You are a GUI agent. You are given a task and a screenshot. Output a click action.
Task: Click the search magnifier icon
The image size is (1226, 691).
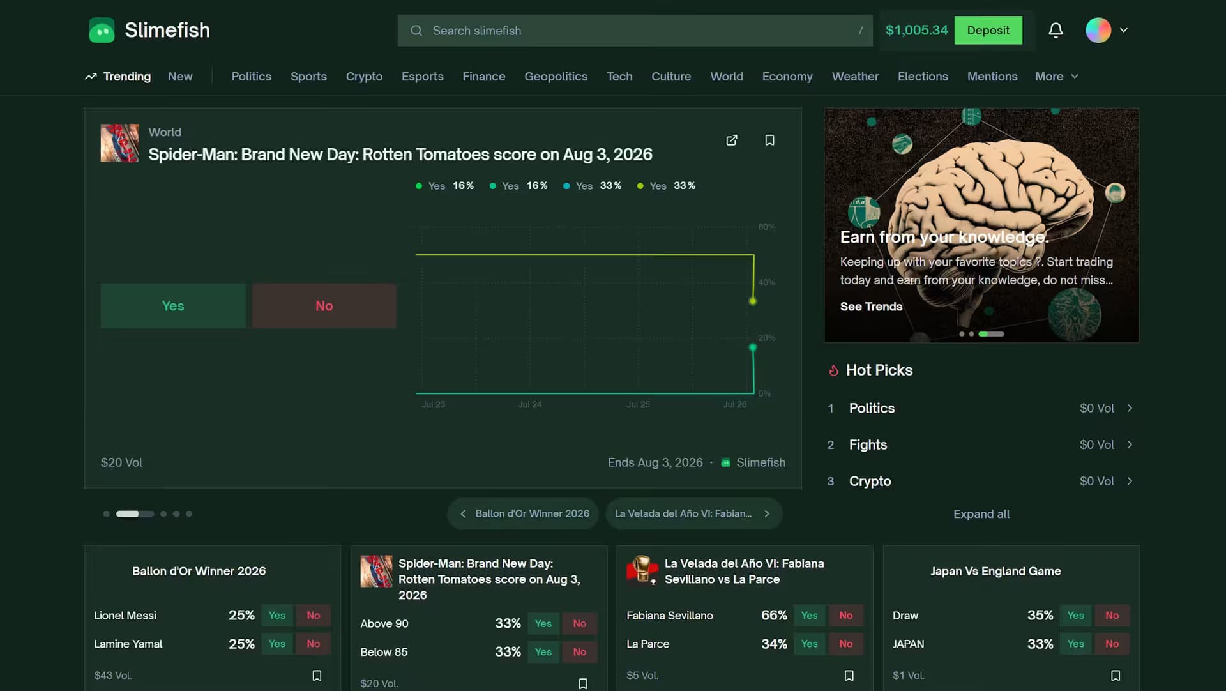point(416,31)
